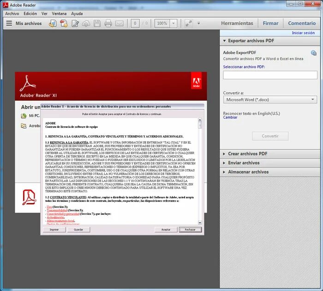Viewport: 323px width, 291px height.
Task: Open the Ventana menu
Action: [x=59, y=13]
